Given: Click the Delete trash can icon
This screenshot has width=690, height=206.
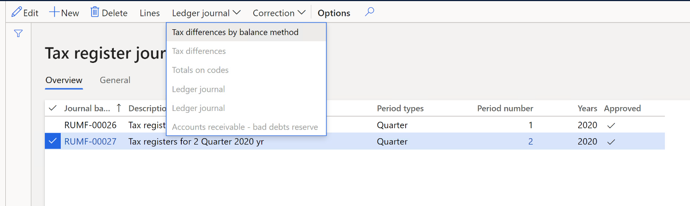Looking at the screenshot, I should [95, 12].
